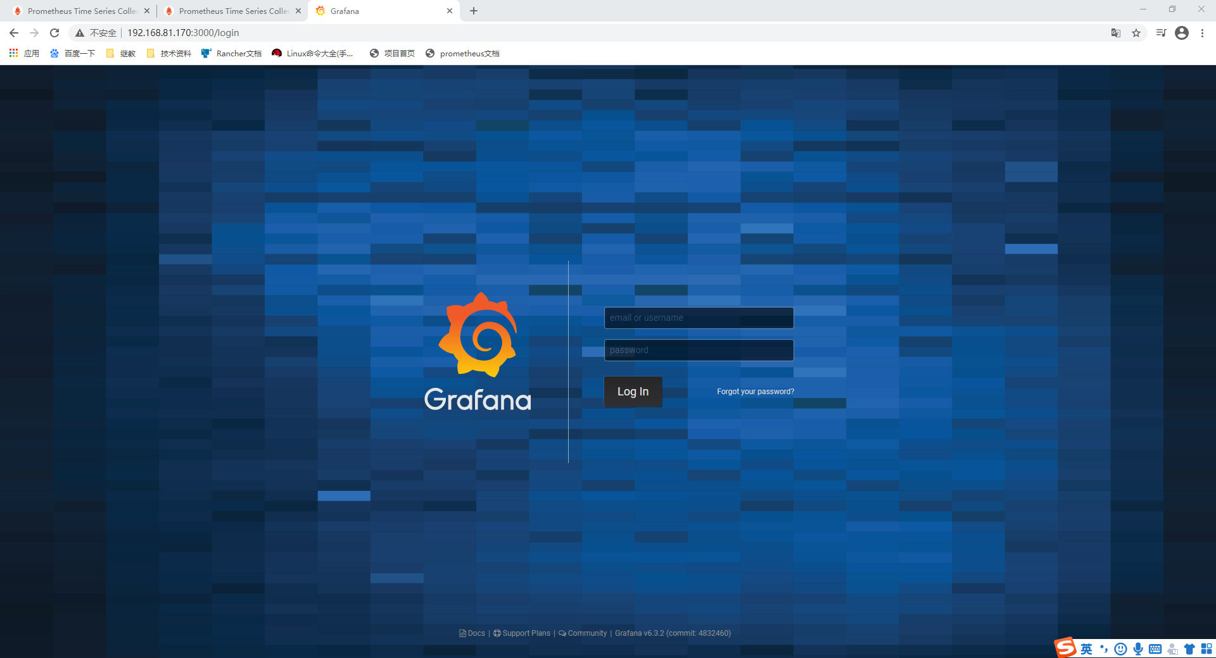The width and height of the screenshot is (1216, 658).
Task: Open Forgot your password link
Action: coord(755,392)
